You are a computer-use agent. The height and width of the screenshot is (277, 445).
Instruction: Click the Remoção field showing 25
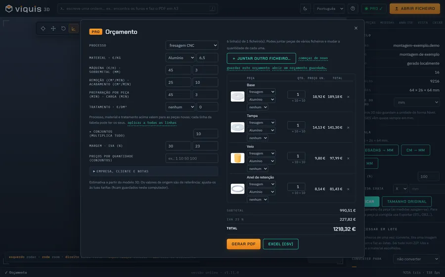(178, 82)
